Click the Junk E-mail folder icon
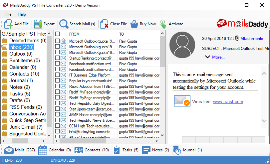This screenshot has width=270, height=164. 4,127
